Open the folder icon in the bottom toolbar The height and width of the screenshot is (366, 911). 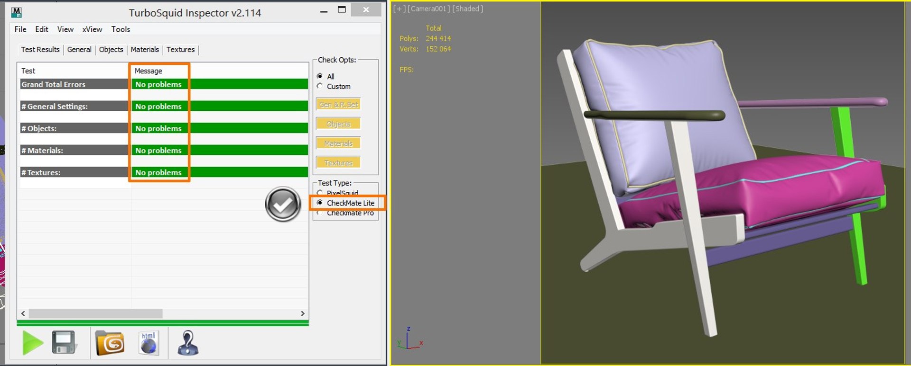pyautogui.click(x=110, y=343)
